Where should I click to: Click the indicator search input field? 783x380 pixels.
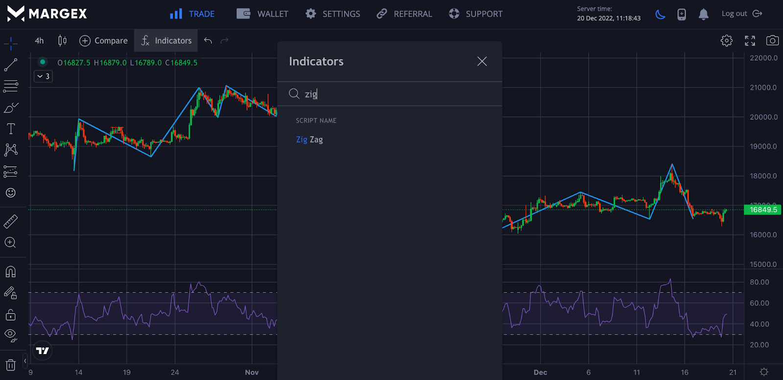point(391,94)
